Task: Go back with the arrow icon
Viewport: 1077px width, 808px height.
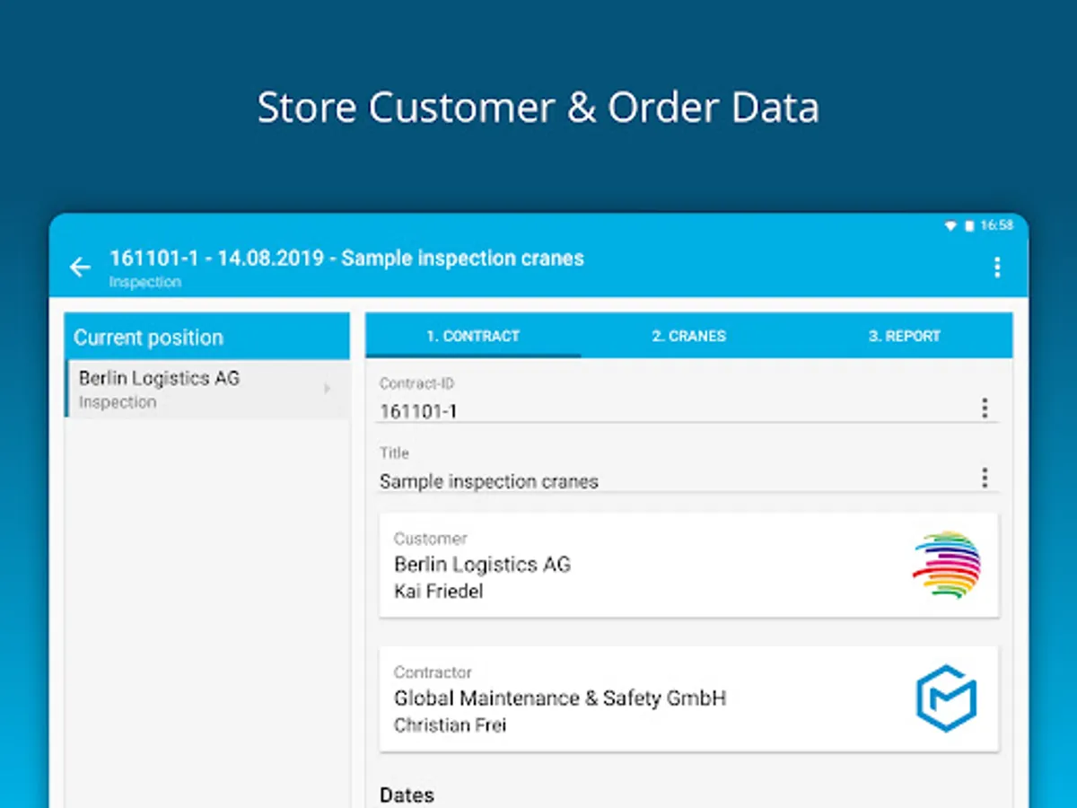Action: (81, 267)
